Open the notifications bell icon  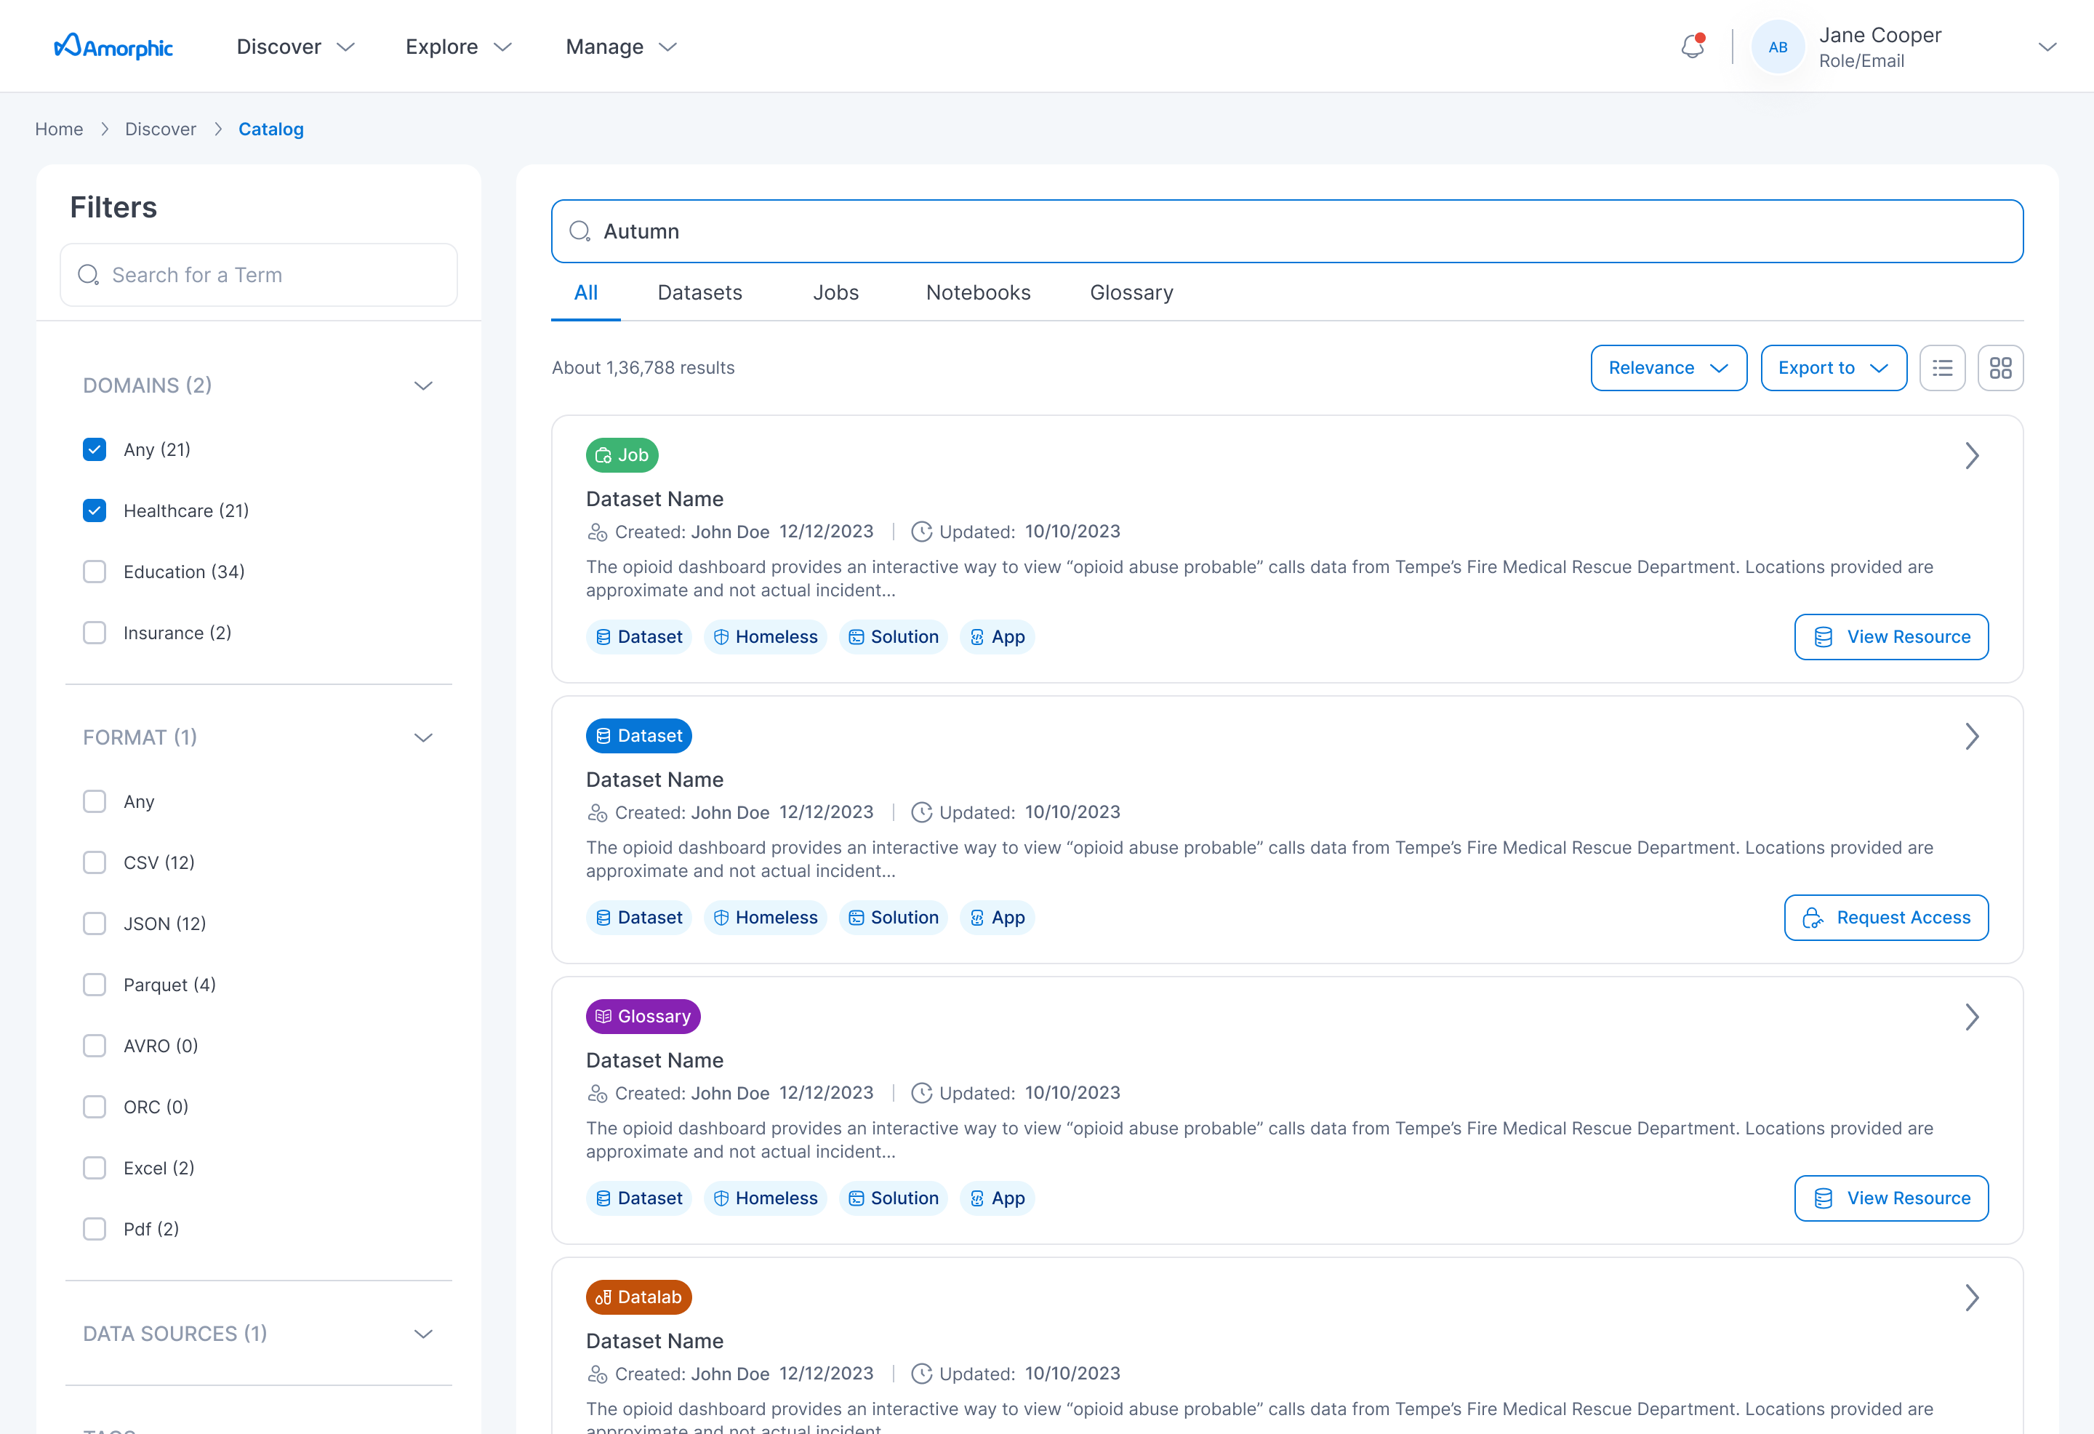click(1692, 47)
